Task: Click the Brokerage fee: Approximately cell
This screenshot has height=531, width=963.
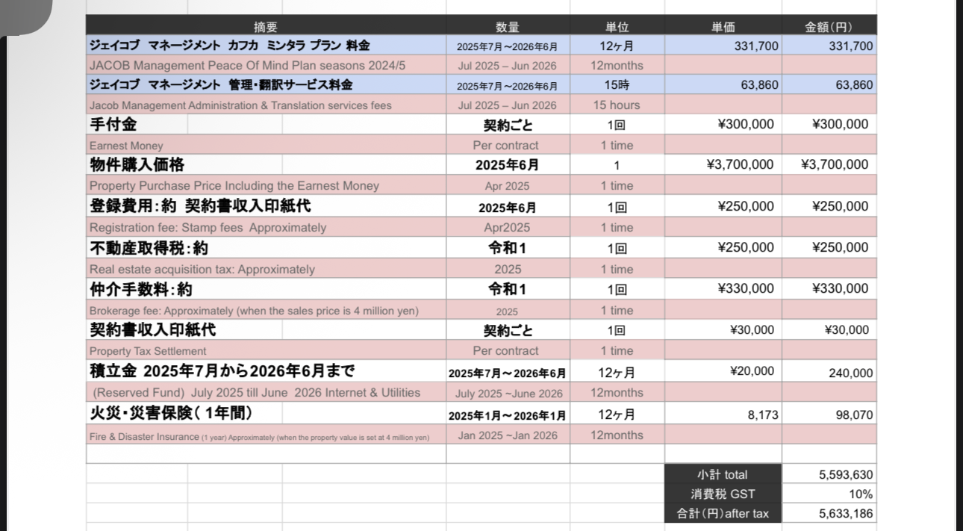Action: tap(266, 310)
